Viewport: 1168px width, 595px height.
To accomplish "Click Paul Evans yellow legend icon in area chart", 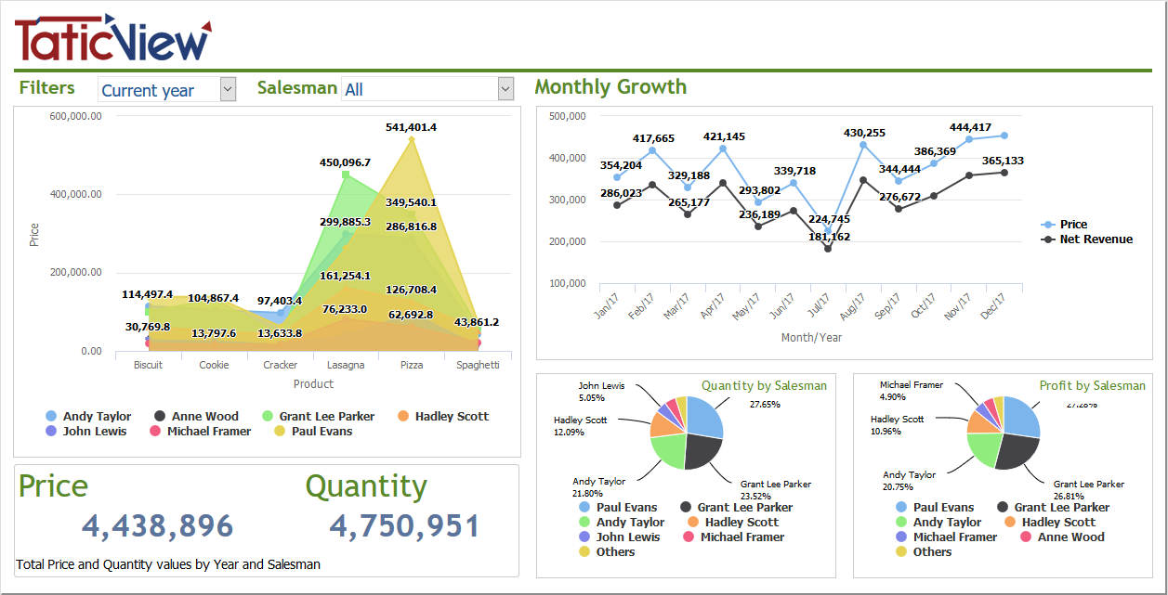I will click(x=281, y=432).
